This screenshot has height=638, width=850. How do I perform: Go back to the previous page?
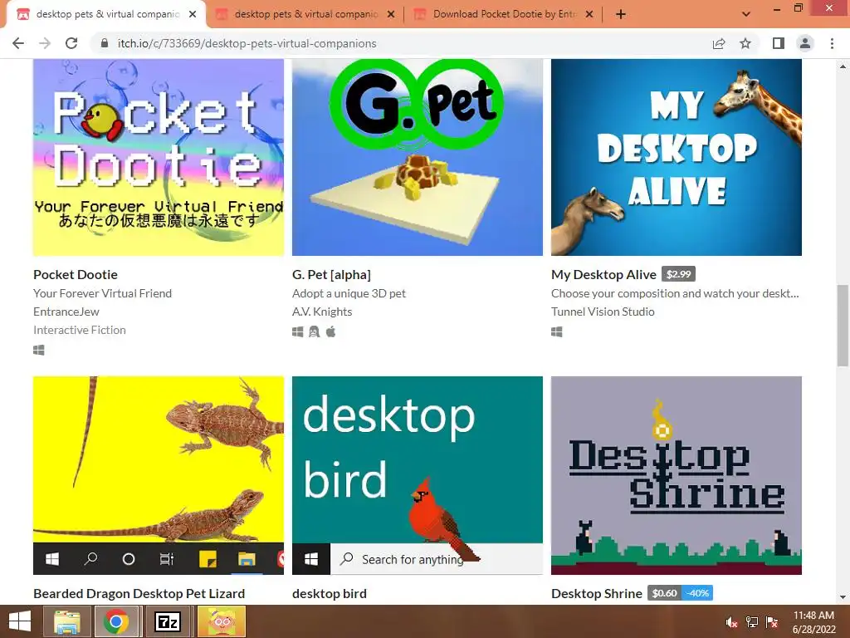tap(18, 43)
